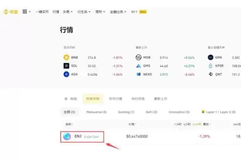Click GMX price 44.68

[164, 66]
